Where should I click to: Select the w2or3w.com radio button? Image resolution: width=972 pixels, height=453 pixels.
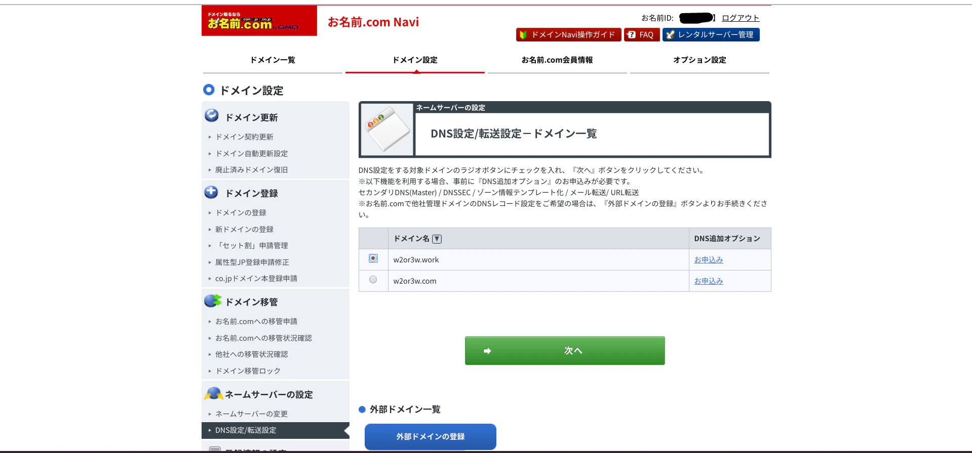pyautogui.click(x=373, y=280)
